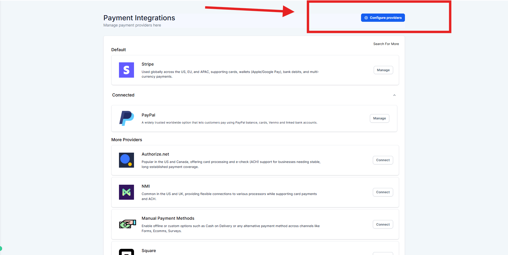The image size is (508, 255).
Task: Click the Configure providers button
Action: [x=383, y=18]
